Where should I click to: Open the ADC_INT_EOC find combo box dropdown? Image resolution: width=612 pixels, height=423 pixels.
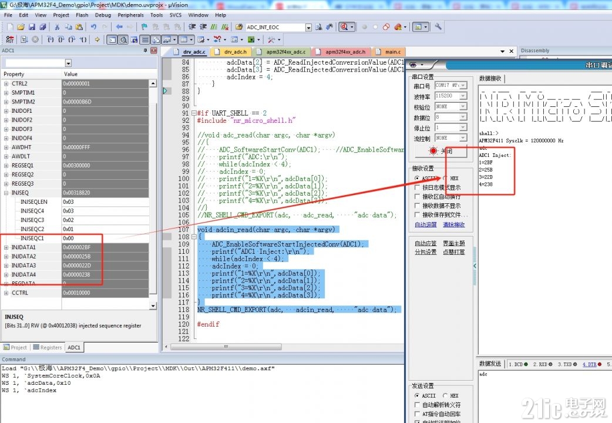[x=308, y=27]
